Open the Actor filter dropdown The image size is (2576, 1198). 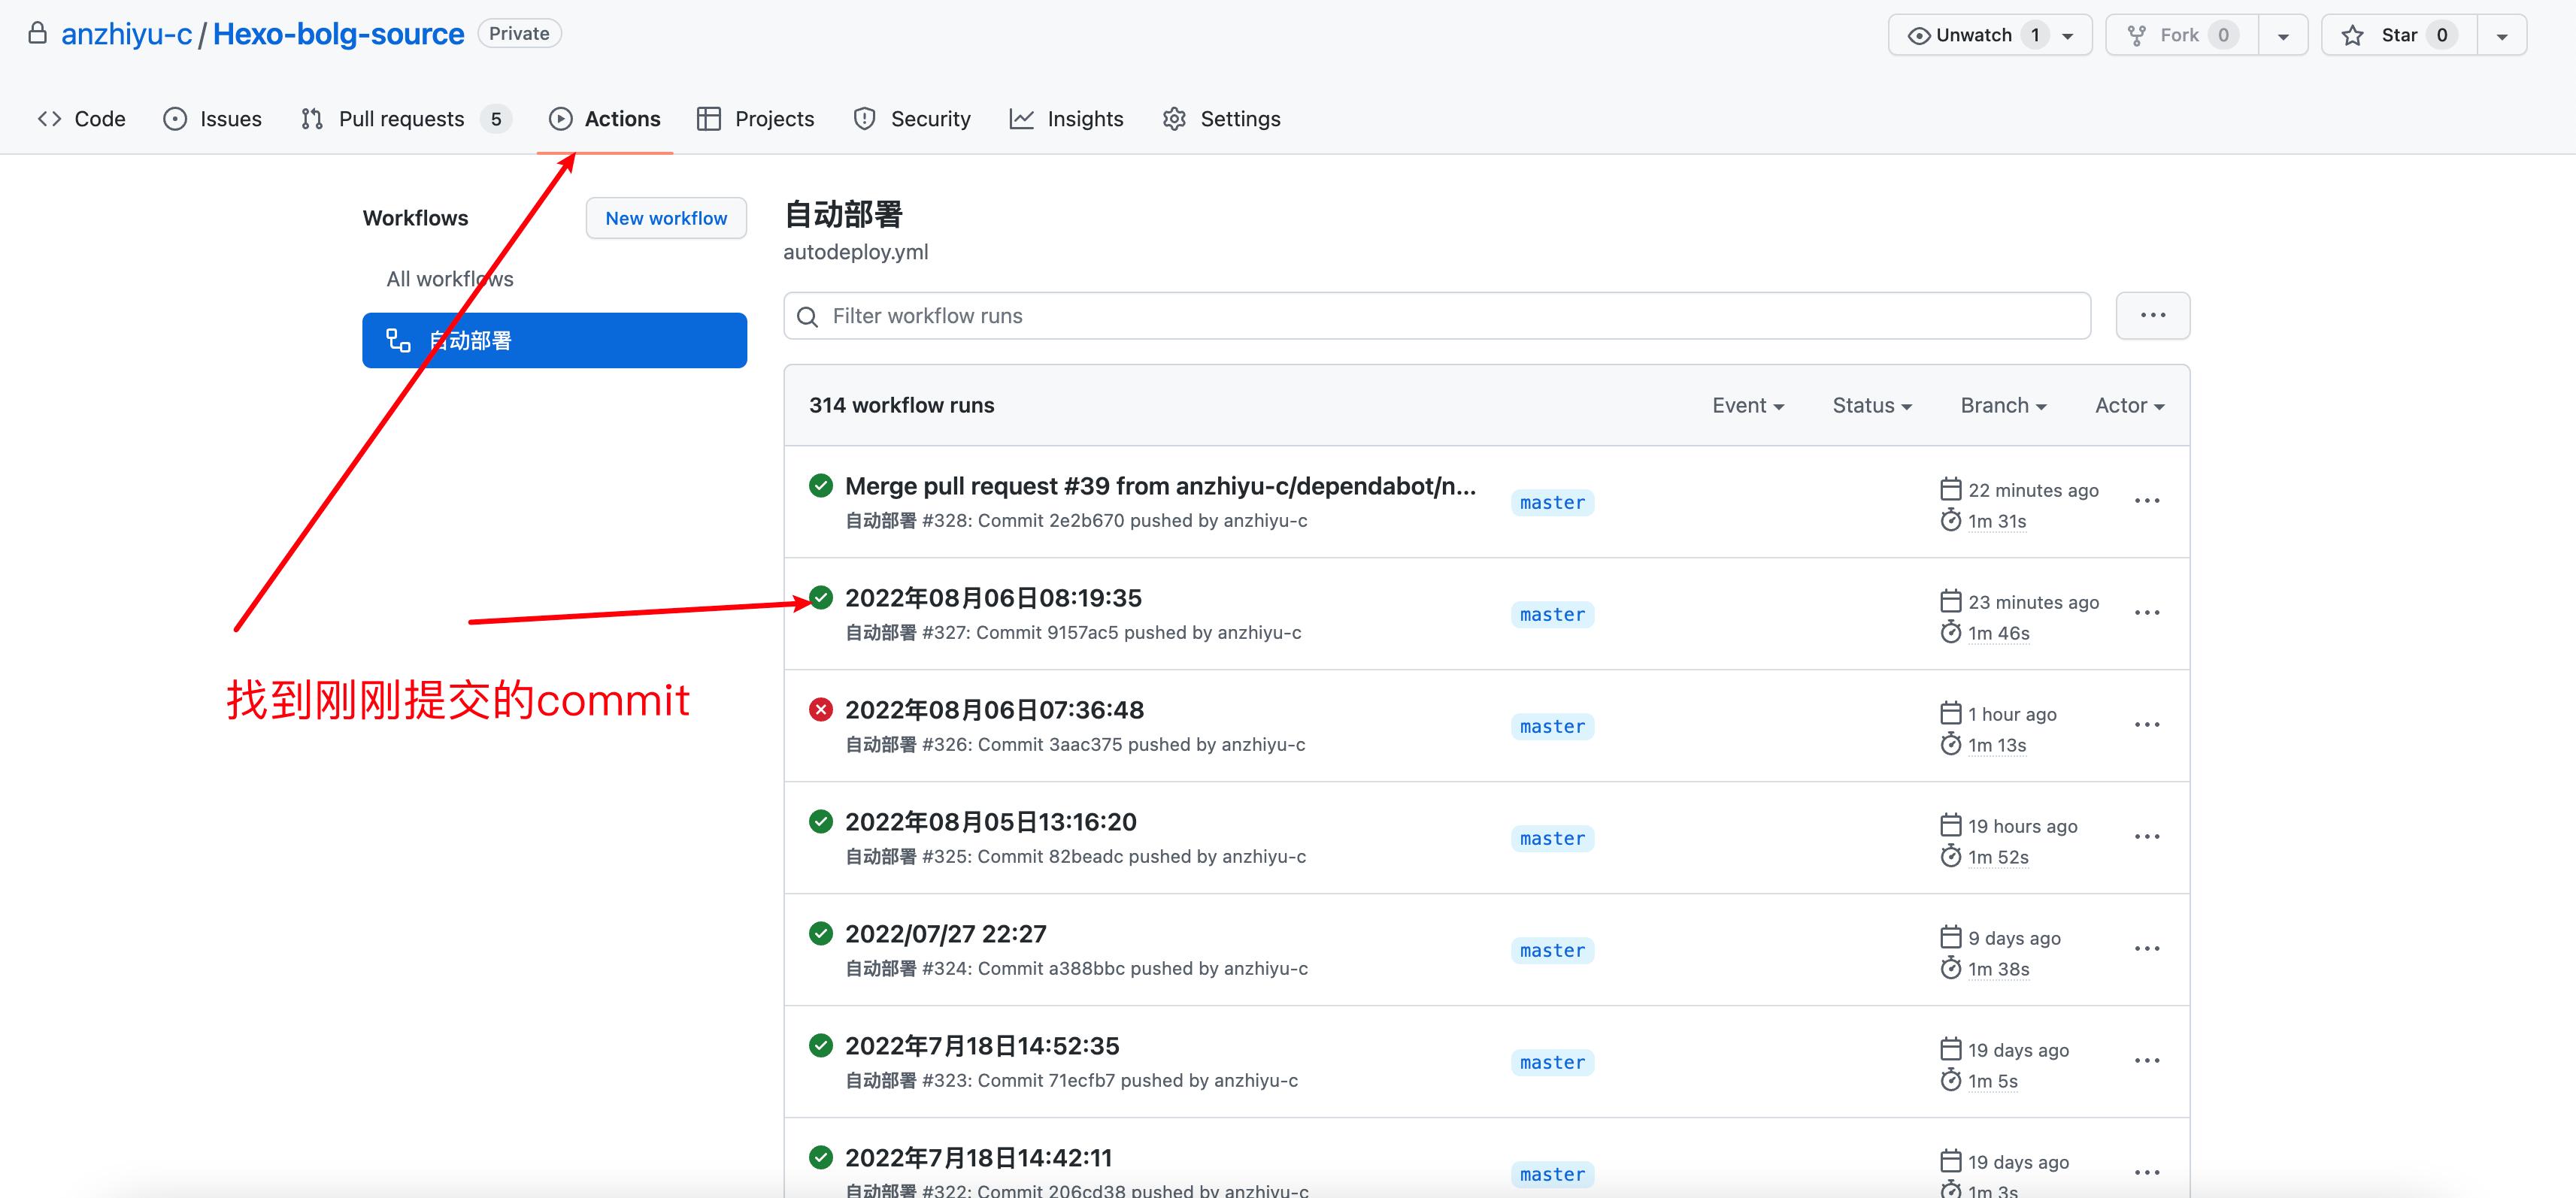pos(2128,406)
